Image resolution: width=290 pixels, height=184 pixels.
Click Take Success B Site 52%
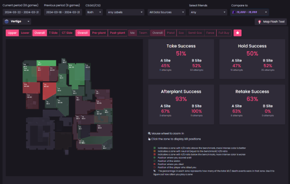tap(197, 66)
